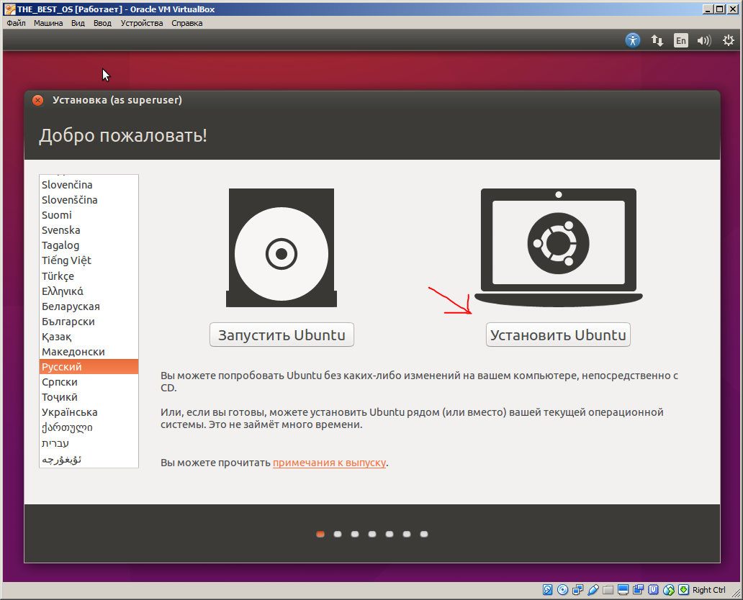Open the Справка menu
Screen dimensions: 743x600
186,23
